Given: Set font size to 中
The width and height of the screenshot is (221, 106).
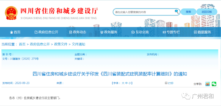Looking at the screenshot, I should tap(126, 83).
